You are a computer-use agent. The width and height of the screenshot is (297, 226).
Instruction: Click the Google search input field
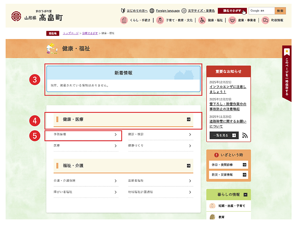262,11
